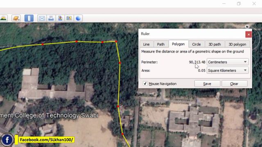Open the 3D polygon tab
262x147 pixels.
[x=237, y=44]
